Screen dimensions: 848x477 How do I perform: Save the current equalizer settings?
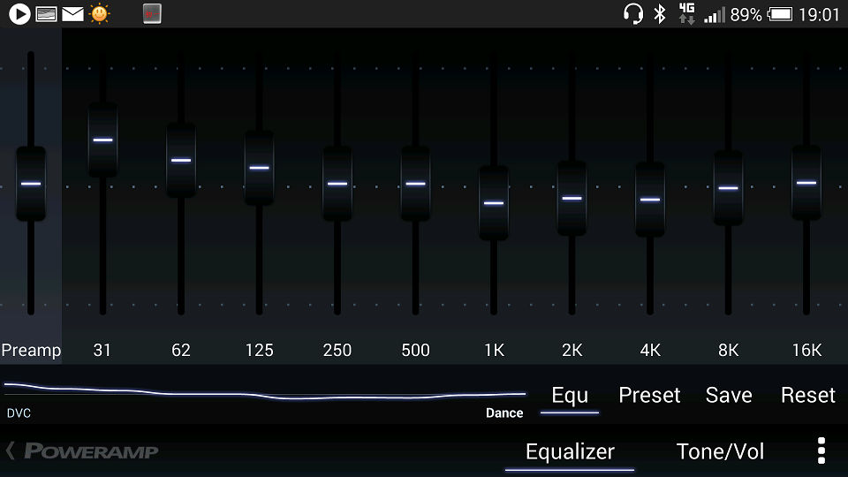pyautogui.click(x=729, y=396)
